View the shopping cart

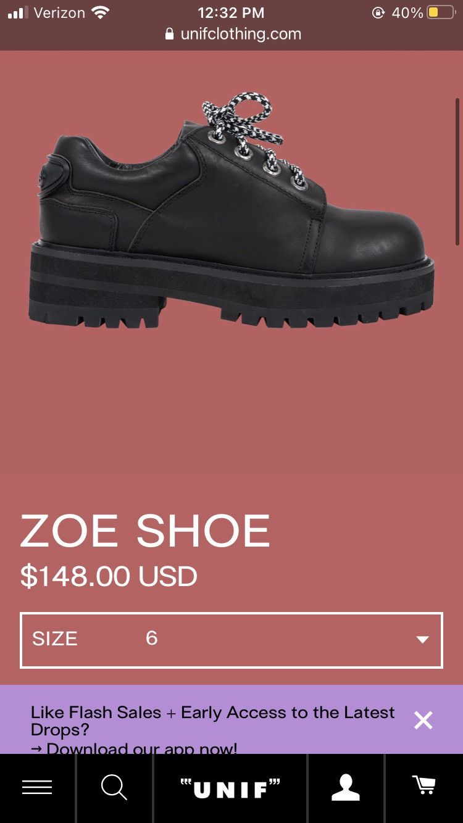click(424, 785)
